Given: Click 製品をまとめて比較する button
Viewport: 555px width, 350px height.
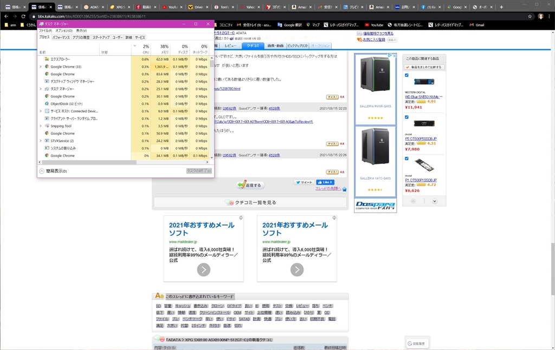Looking at the screenshot, I should pyautogui.click(x=424, y=67).
